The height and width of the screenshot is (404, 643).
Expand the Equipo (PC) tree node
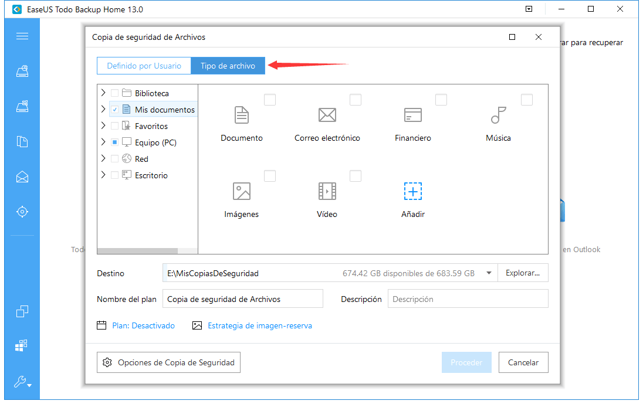pyautogui.click(x=103, y=142)
